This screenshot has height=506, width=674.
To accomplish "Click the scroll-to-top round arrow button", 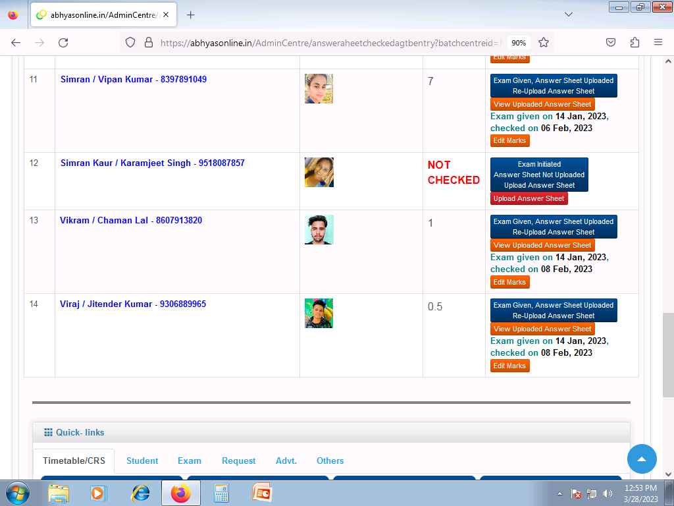I will (642, 459).
